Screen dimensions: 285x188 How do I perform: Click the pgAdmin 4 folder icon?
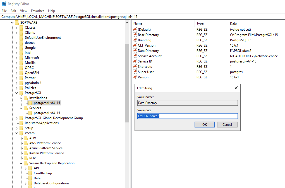pos(22,83)
